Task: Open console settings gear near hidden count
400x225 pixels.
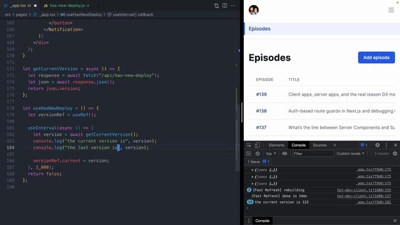Action: 395,153
